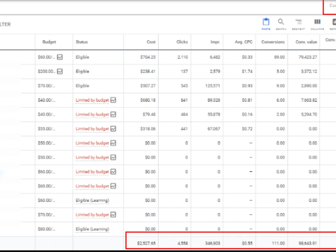This screenshot has width=336, height=252.
Task: Sort by the Conv. value column header
Action: 306,42
